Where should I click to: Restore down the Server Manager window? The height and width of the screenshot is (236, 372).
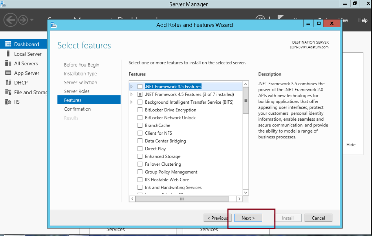click(x=355, y=4)
